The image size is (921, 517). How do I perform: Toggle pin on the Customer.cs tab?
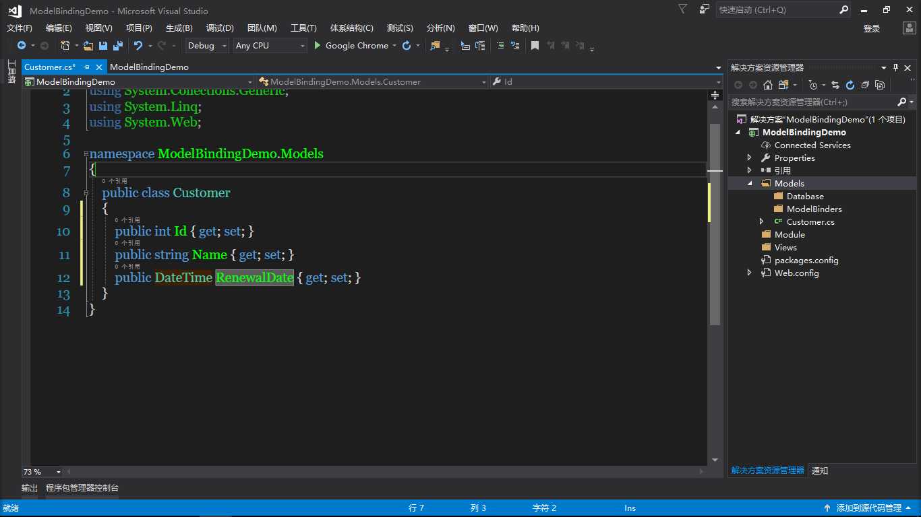86,67
